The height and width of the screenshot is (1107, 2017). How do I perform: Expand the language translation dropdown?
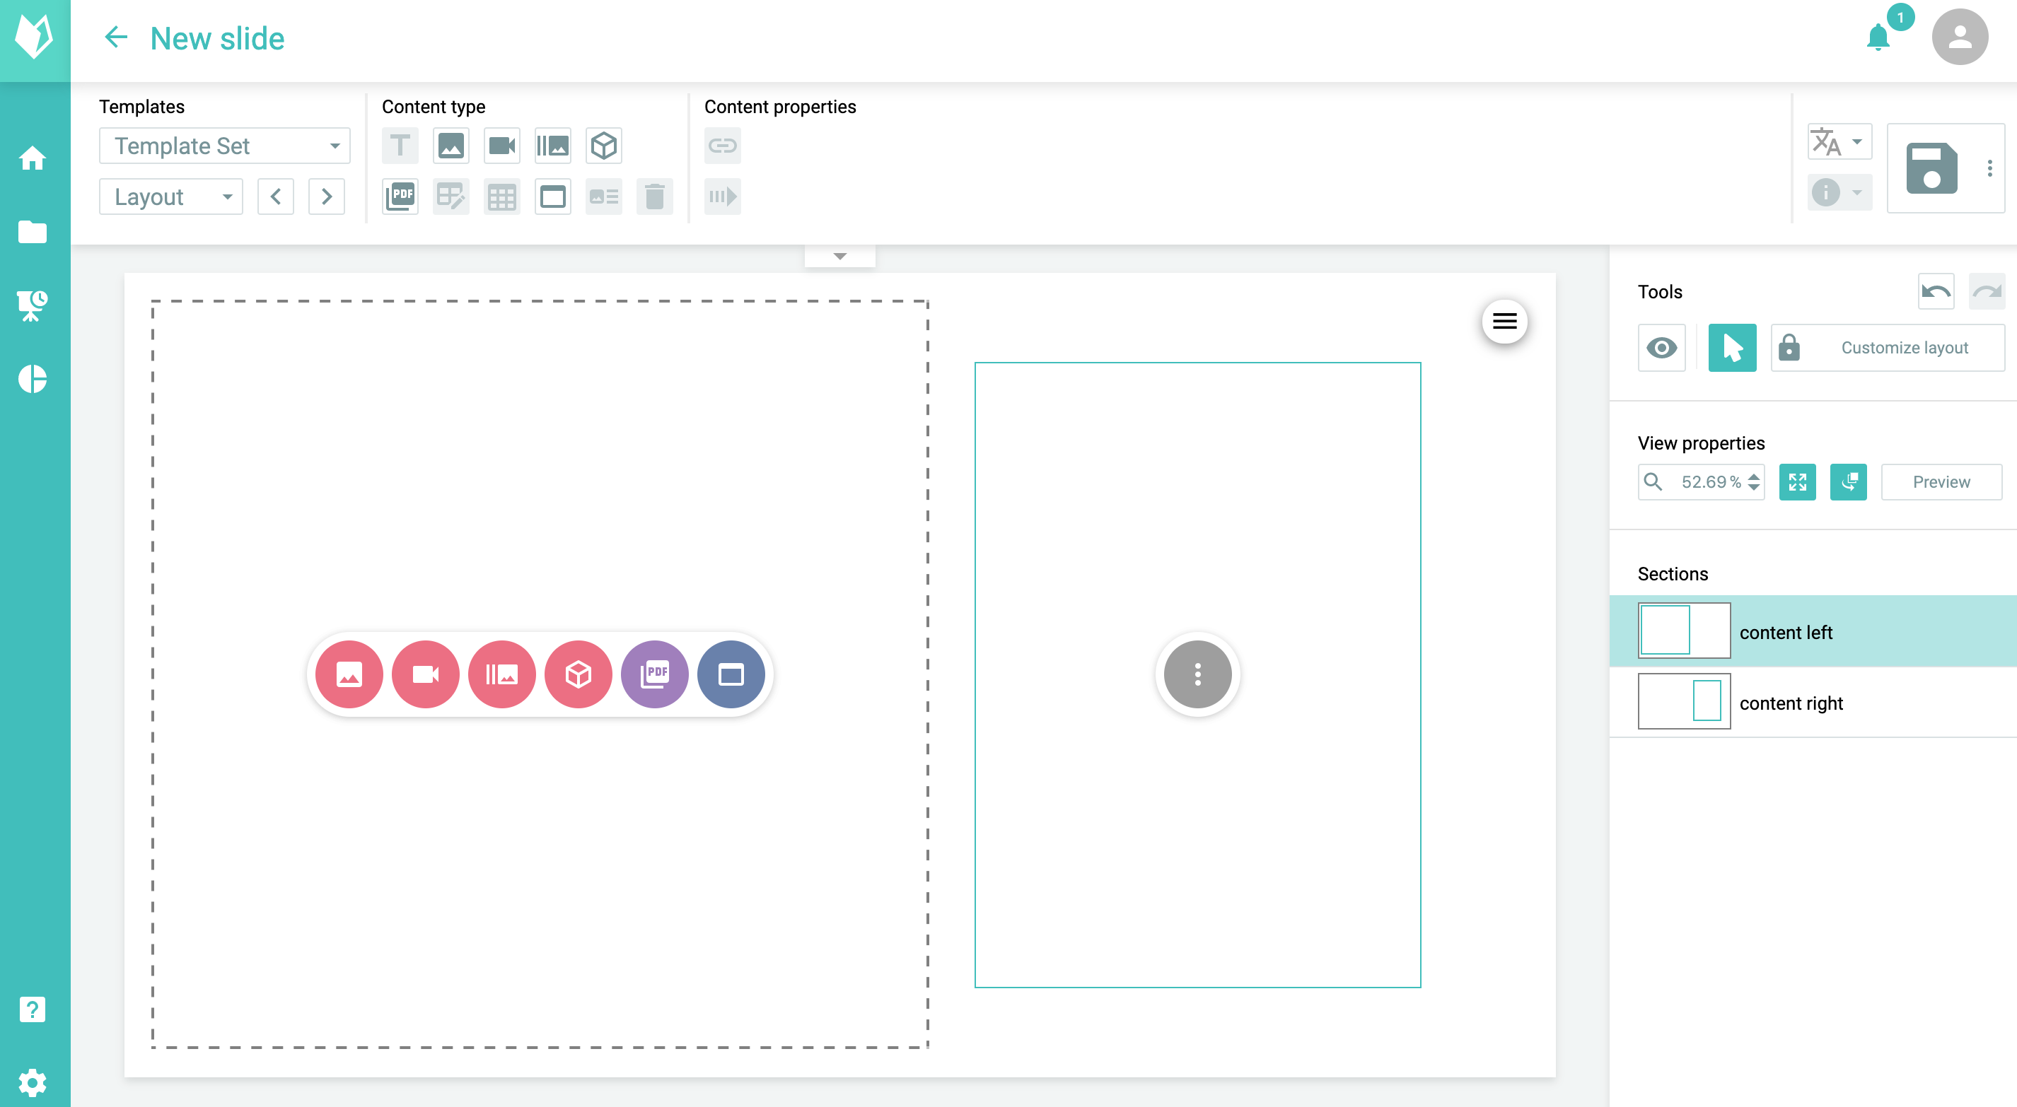pos(1839,141)
